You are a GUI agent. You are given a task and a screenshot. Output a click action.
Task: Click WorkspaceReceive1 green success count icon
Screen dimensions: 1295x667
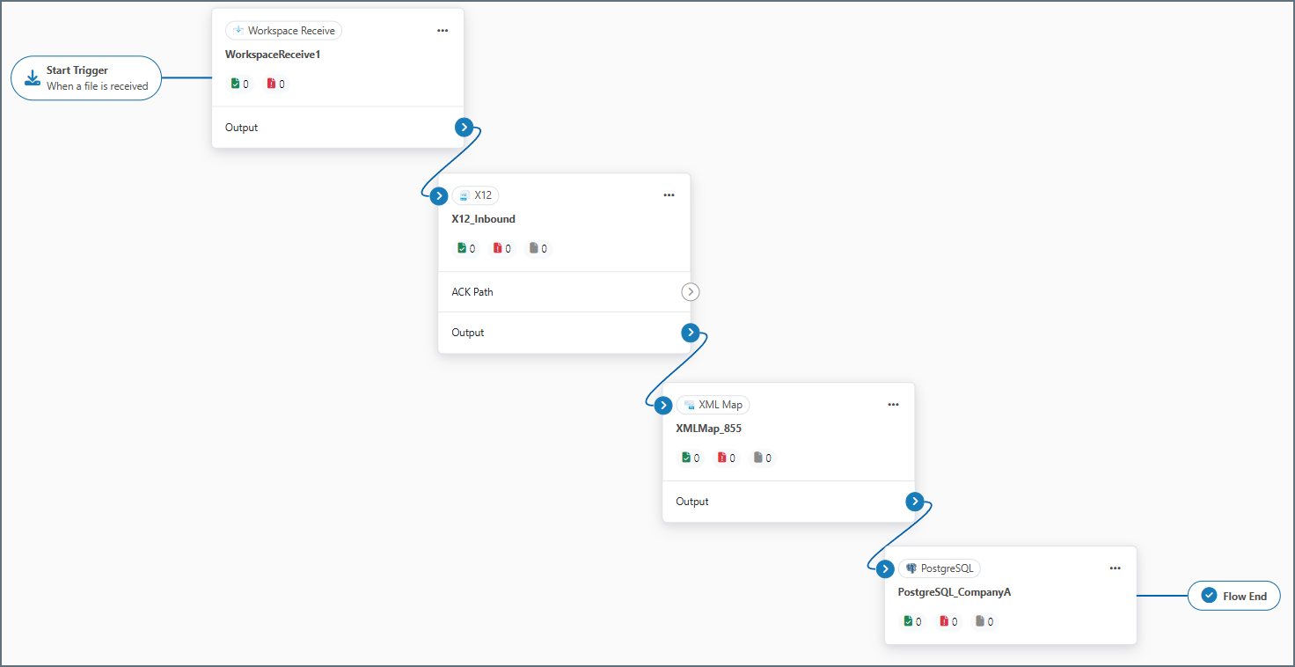click(235, 84)
